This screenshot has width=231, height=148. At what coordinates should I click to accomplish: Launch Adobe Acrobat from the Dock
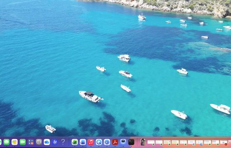pos(115,142)
